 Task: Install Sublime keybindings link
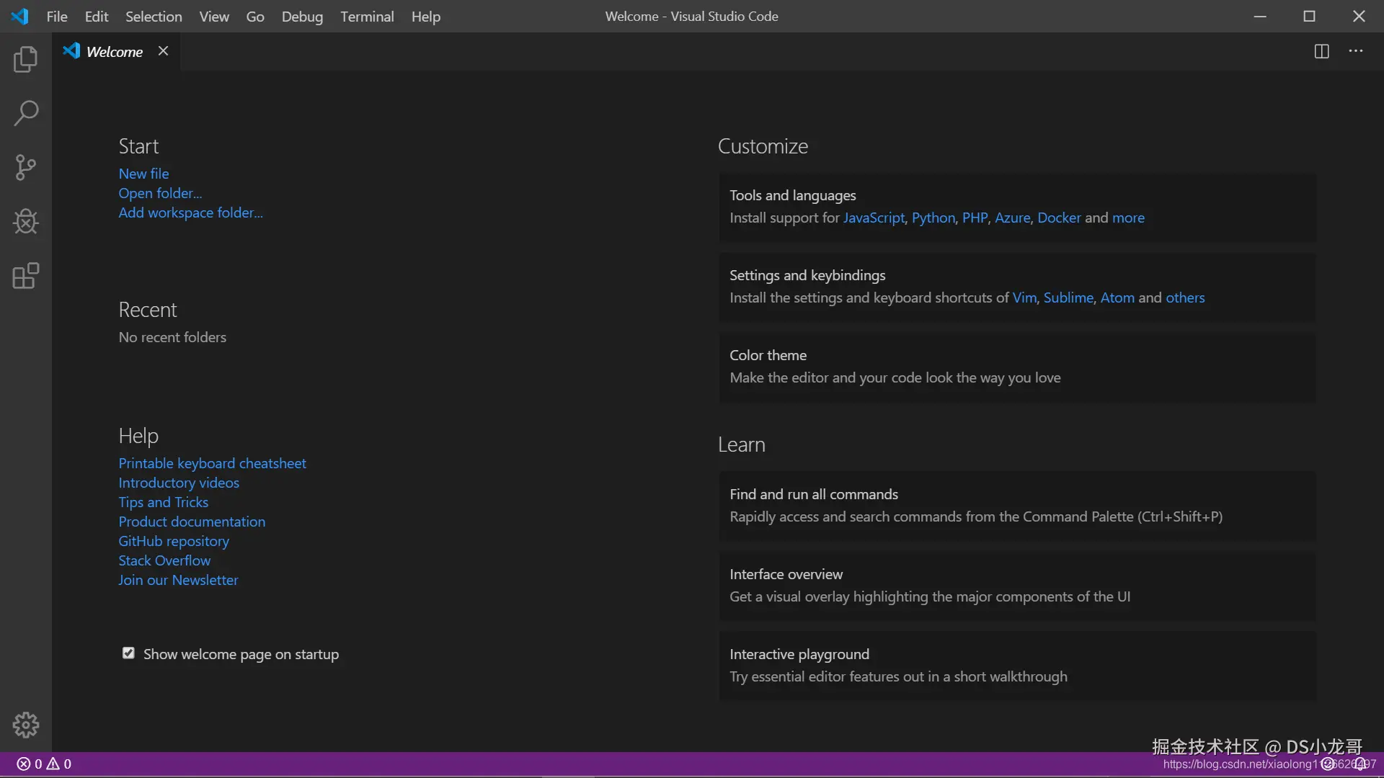[x=1068, y=298]
